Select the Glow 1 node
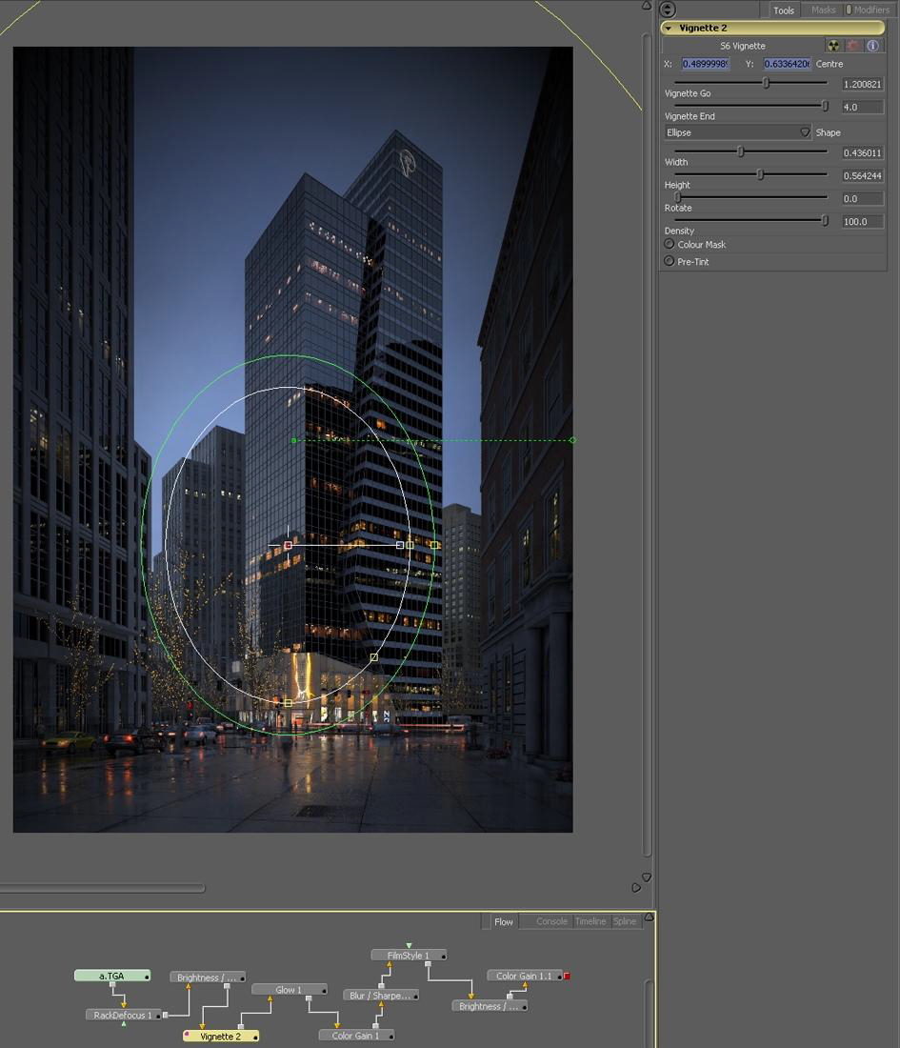Viewport: 900px width, 1048px height. coord(288,990)
